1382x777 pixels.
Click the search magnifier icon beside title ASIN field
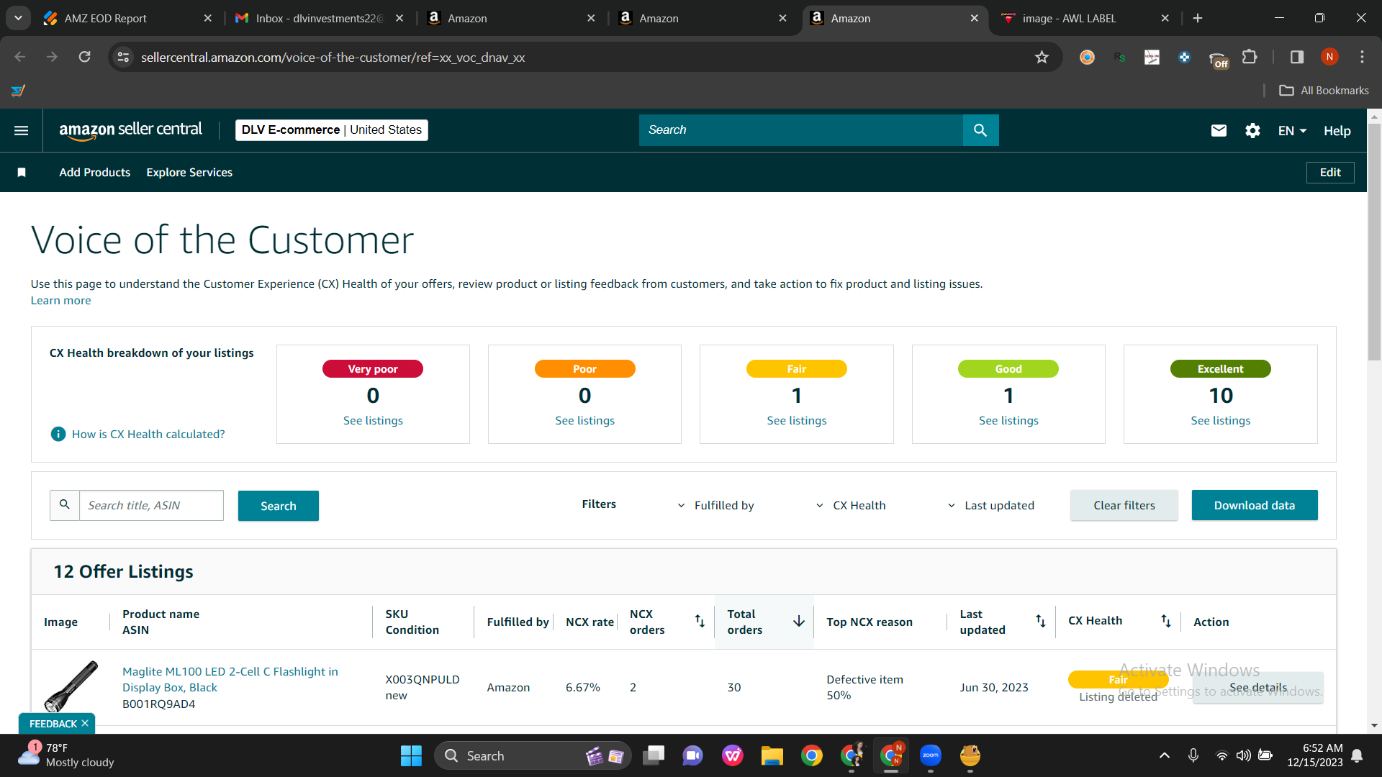(65, 505)
